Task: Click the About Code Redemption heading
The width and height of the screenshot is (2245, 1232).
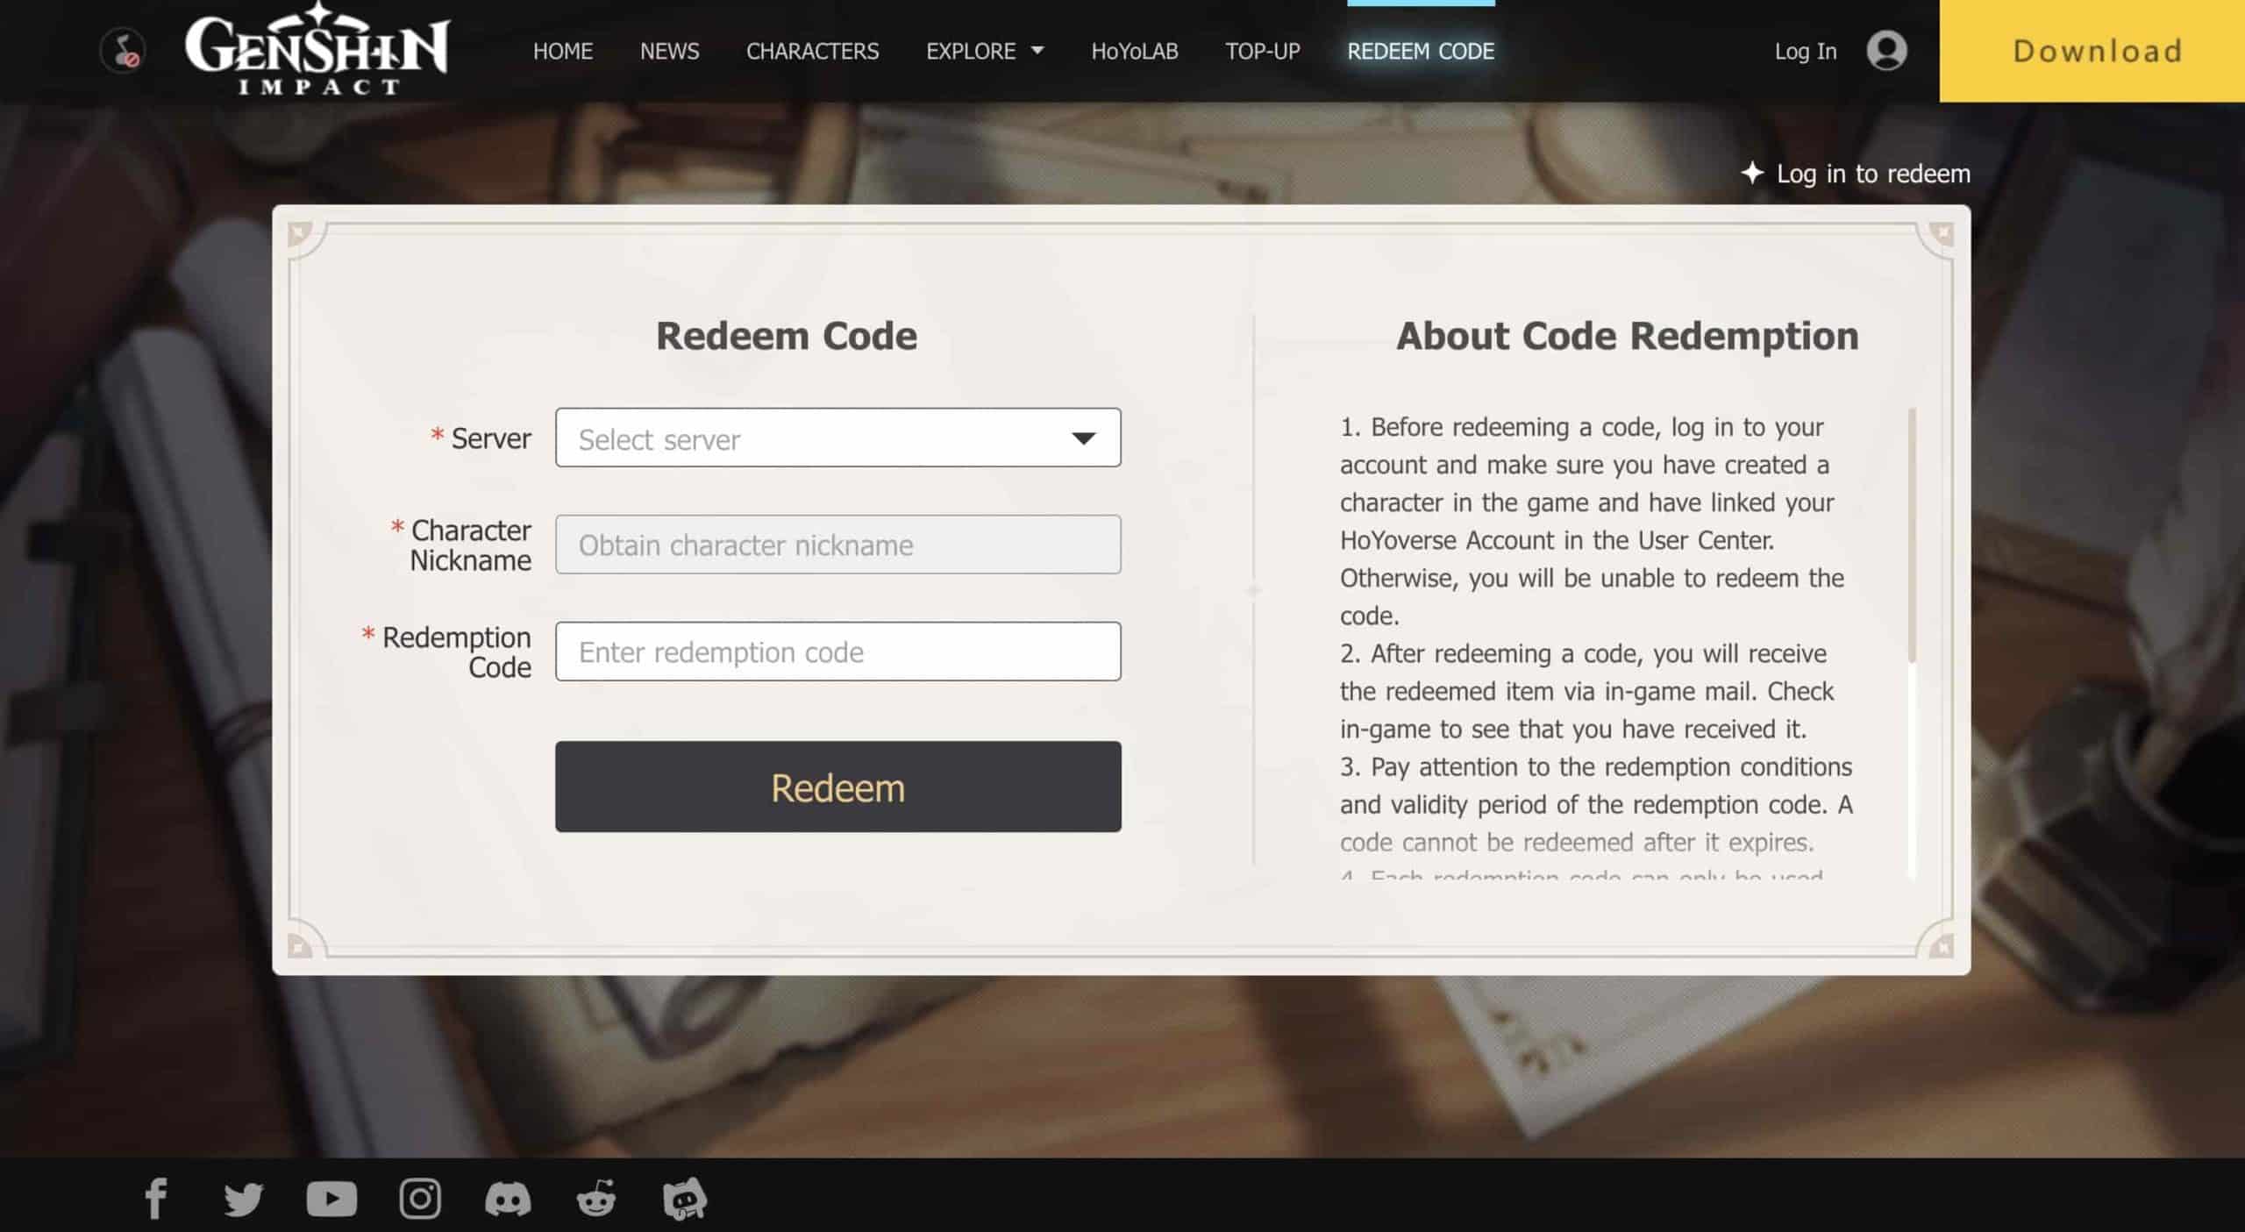Action: coord(1628,336)
